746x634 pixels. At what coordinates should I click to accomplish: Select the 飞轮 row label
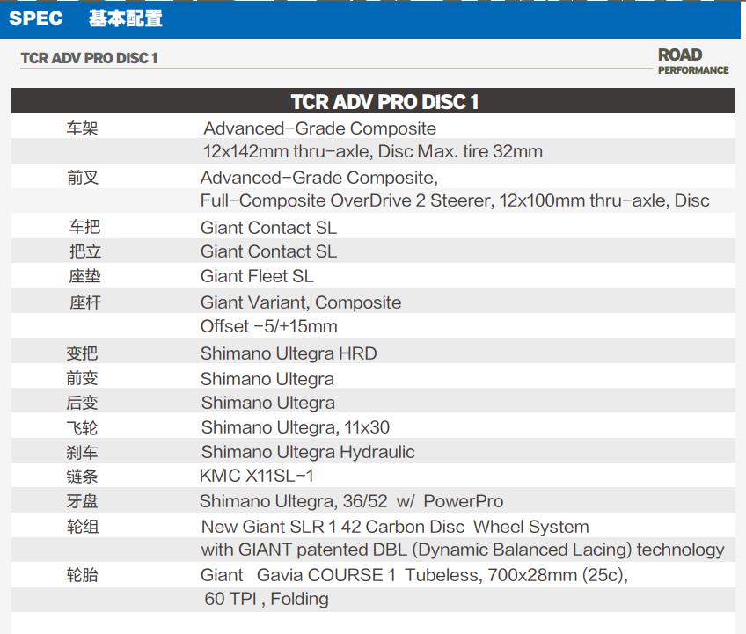[x=83, y=428]
